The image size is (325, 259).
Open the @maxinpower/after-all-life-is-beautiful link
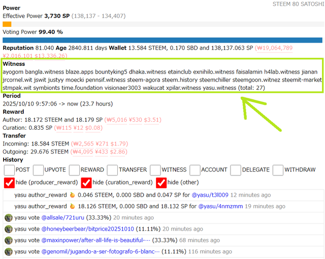coord(96,240)
